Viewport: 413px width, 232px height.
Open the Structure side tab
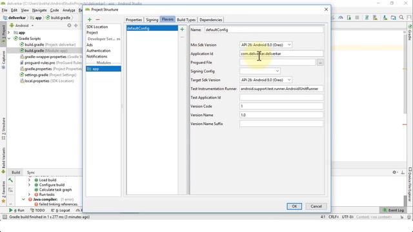[3, 128]
